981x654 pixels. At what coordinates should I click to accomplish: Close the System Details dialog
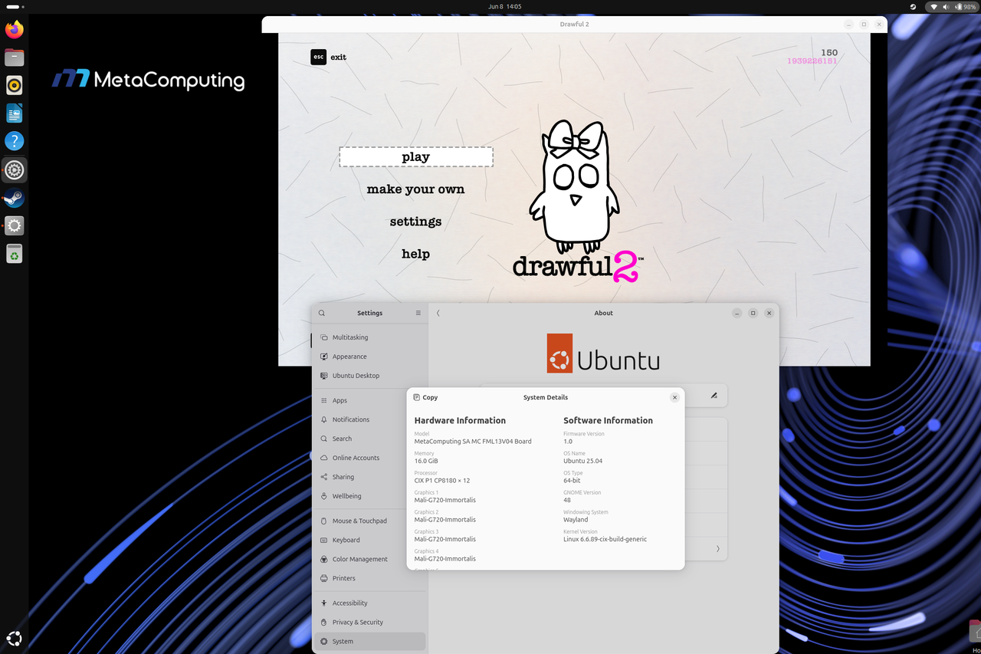point(674,397)
